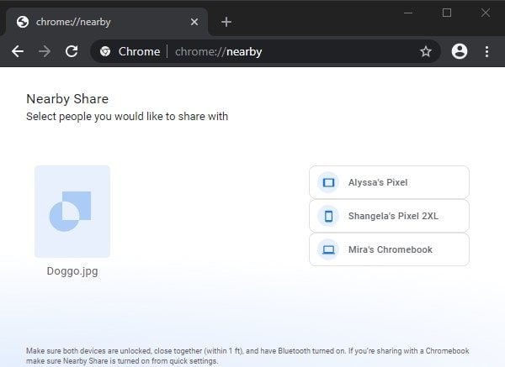The height and width of the screenshot is (367, 505).
Task: Open the profile avatar menu
Action: point(460,51)
